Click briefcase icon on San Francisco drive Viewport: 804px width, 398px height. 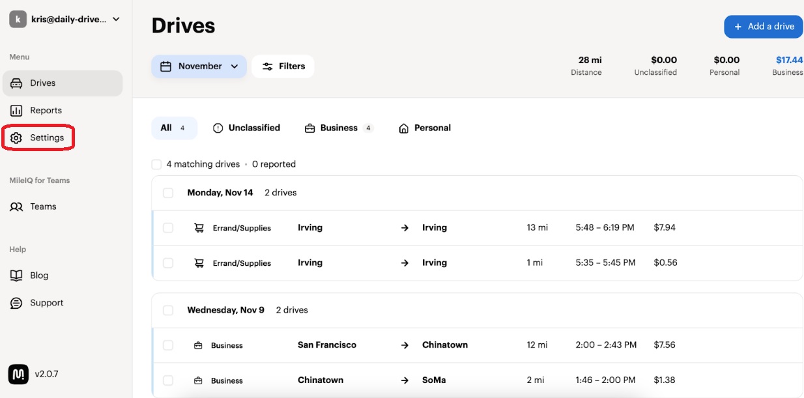198,345
